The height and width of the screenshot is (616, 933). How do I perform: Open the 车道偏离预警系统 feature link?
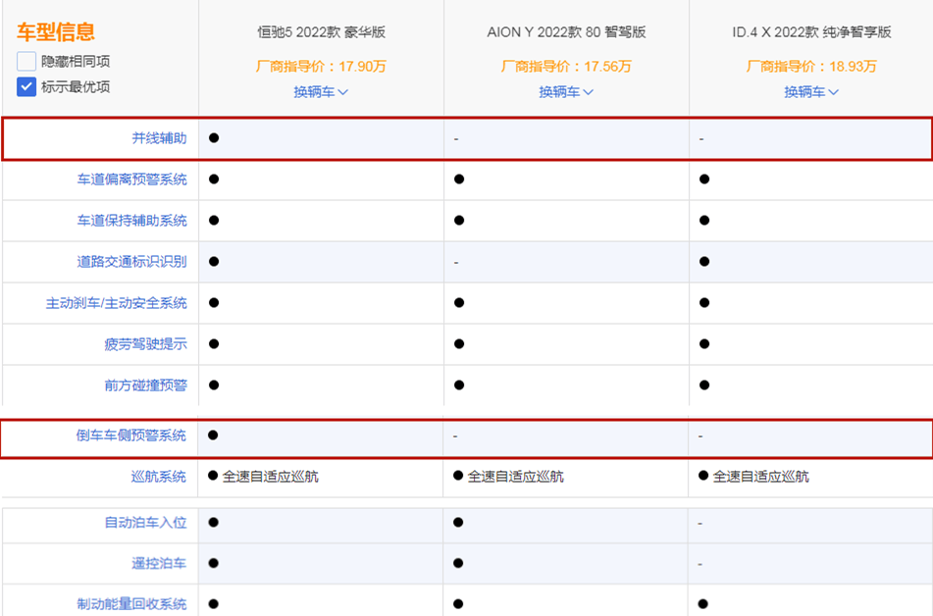point(131,180)
